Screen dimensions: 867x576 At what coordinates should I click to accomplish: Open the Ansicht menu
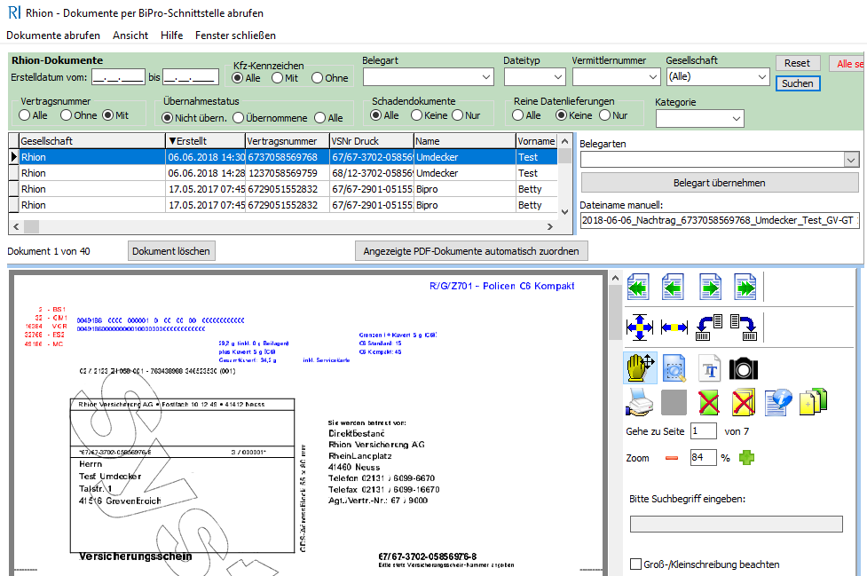click(x=130, y=35)
